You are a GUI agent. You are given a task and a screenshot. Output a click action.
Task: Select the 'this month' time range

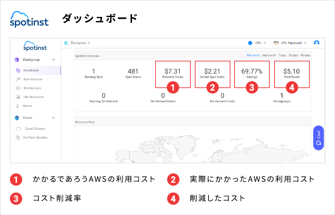253,55
